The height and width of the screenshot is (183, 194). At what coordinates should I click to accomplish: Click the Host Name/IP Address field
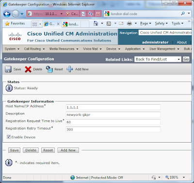click(113, 107)
